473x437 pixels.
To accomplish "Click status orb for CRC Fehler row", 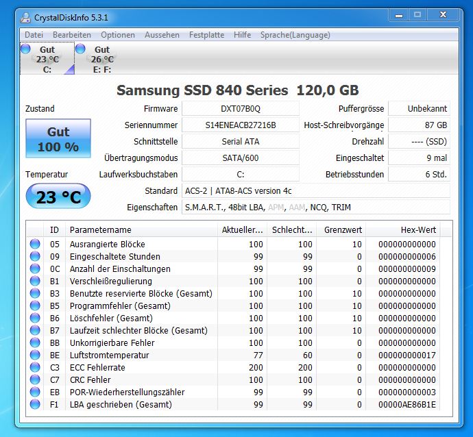I will (x=35, y=380).
